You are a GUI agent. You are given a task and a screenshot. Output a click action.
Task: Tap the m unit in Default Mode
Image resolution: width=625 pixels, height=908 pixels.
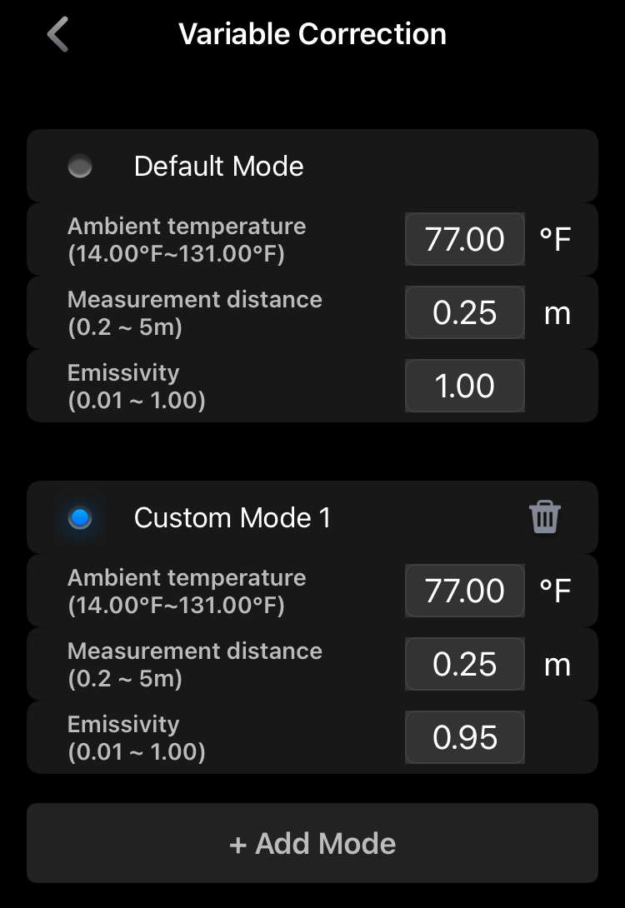(557, 313)
